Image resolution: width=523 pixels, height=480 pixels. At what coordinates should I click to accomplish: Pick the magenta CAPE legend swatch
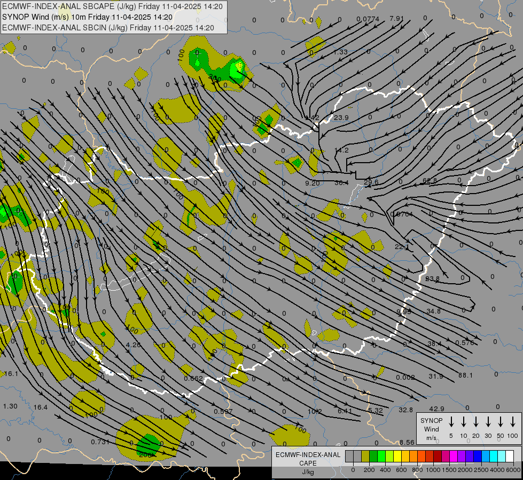tap(454, 456)
